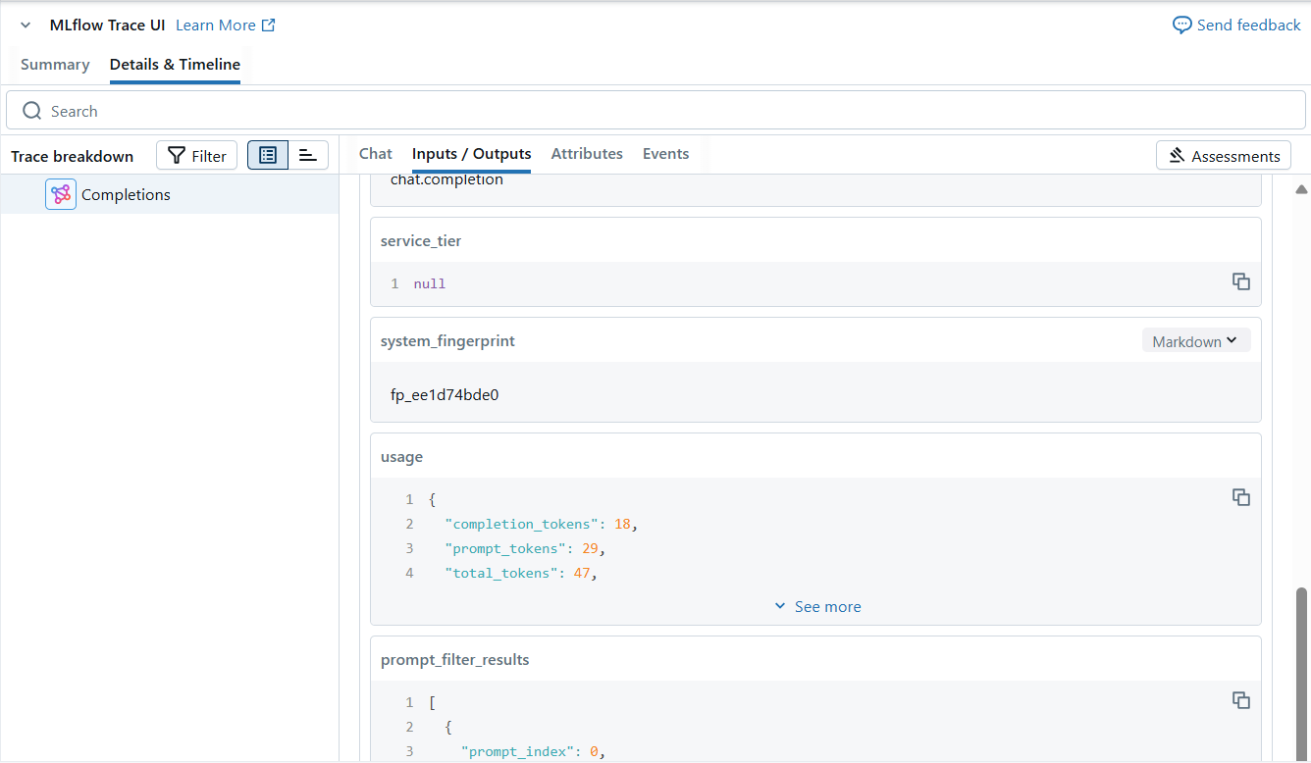Select the Details & Timeline tab

(175, 65)
